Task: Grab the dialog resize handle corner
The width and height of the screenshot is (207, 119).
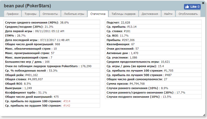Action: (204, 115)
